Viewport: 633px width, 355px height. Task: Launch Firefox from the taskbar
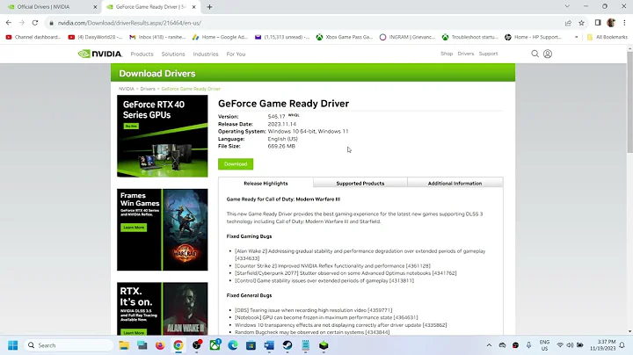click(160, 345)
